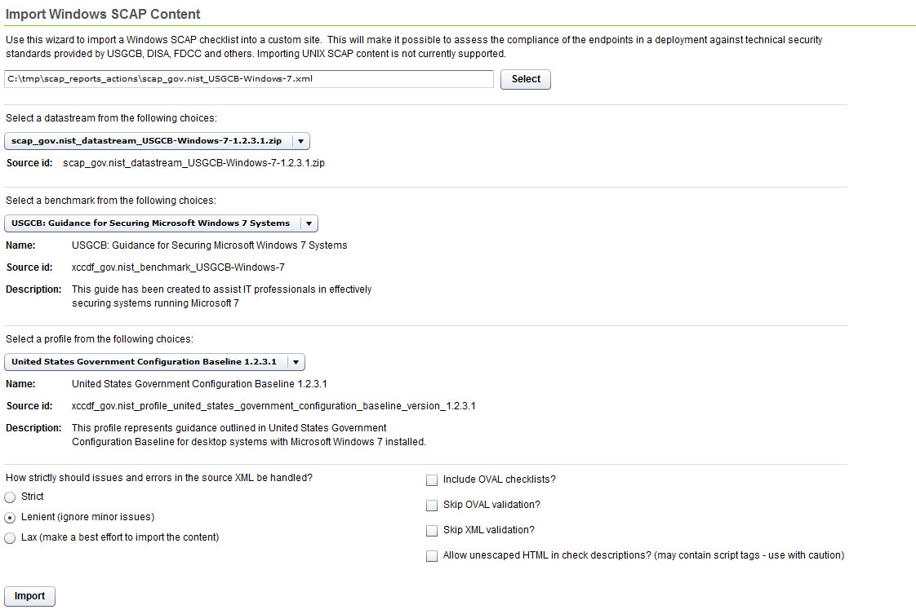This screenshot has height=614, width=916.
Task: Open the datastream dropdown arrow
Action: pos(300,141)
